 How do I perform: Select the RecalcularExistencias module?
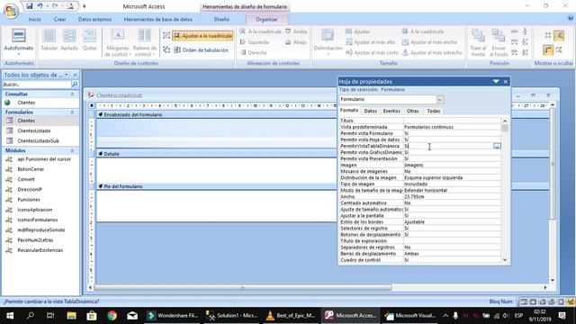coord(40,250)
